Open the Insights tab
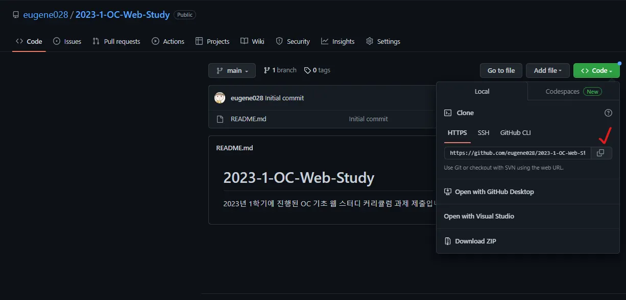626x300 pixels. pos(338,41)
